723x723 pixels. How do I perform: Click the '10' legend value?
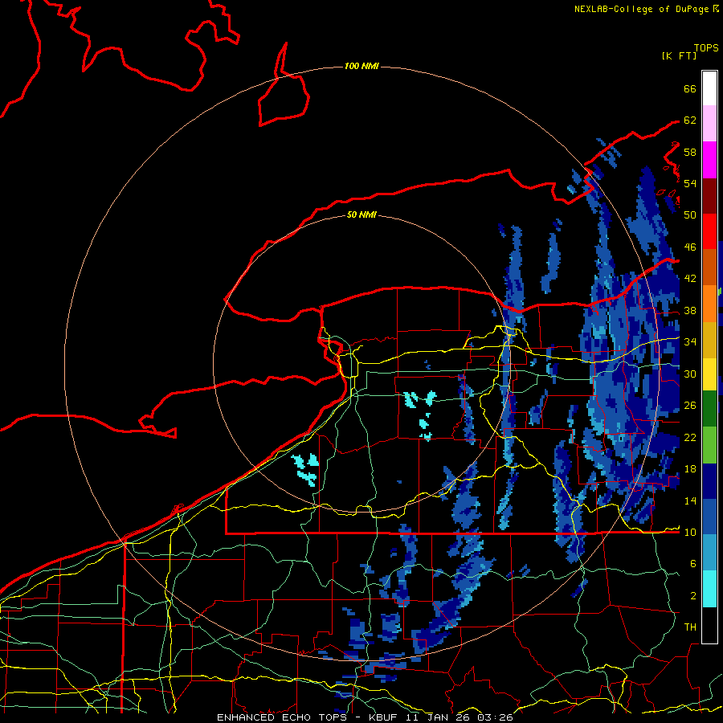click(690, 532)
